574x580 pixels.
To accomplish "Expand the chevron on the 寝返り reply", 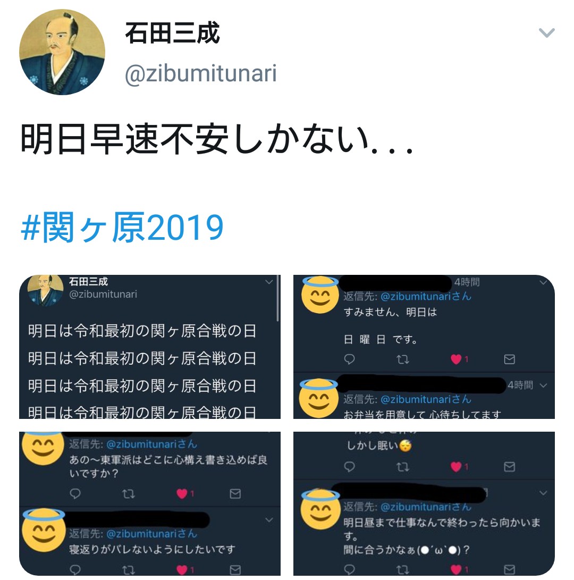I will tap(269, 520).
